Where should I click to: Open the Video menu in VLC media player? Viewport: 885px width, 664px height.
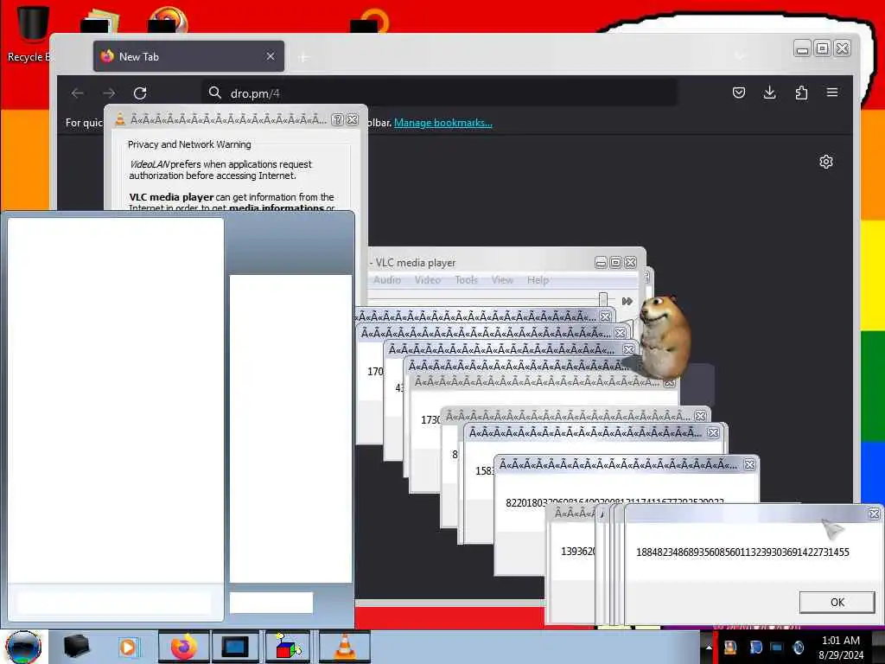pyautogui.click(x=427, y=280)
